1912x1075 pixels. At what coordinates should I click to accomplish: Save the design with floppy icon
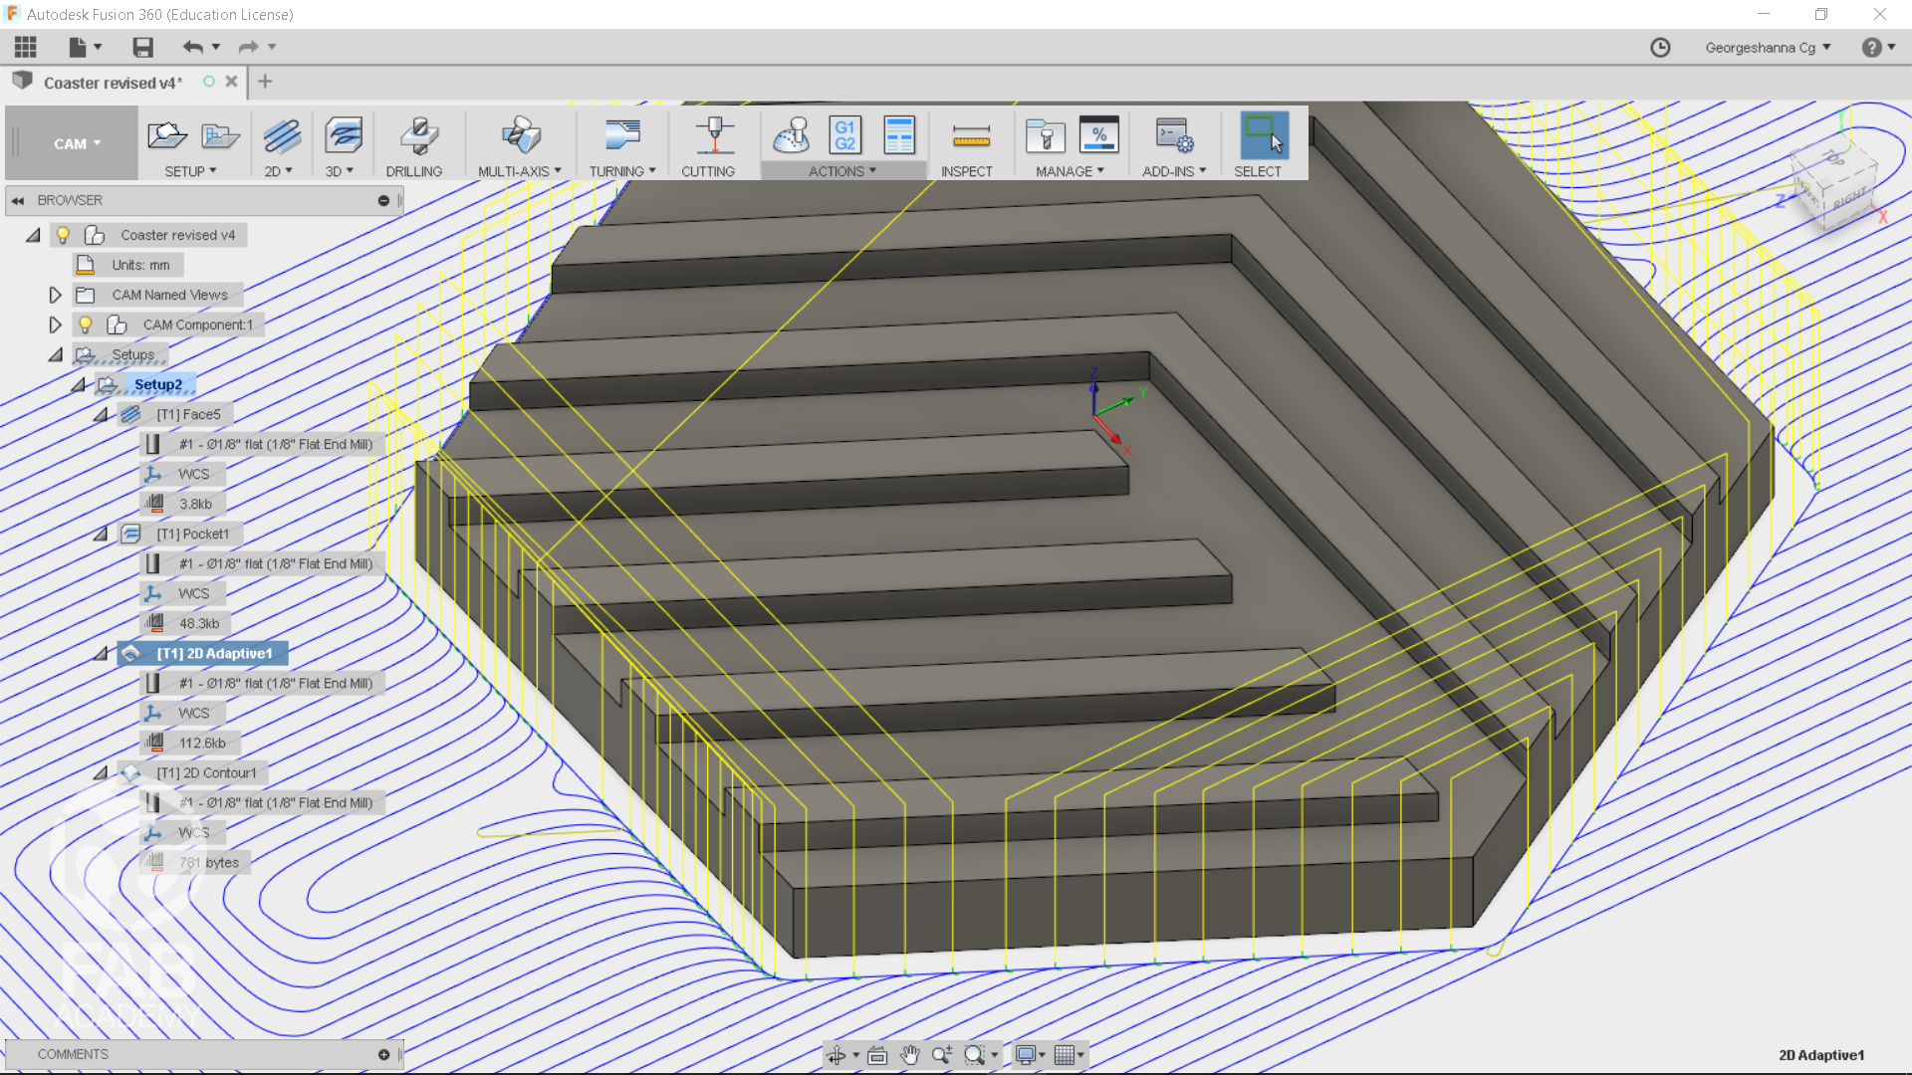(142, 47)
